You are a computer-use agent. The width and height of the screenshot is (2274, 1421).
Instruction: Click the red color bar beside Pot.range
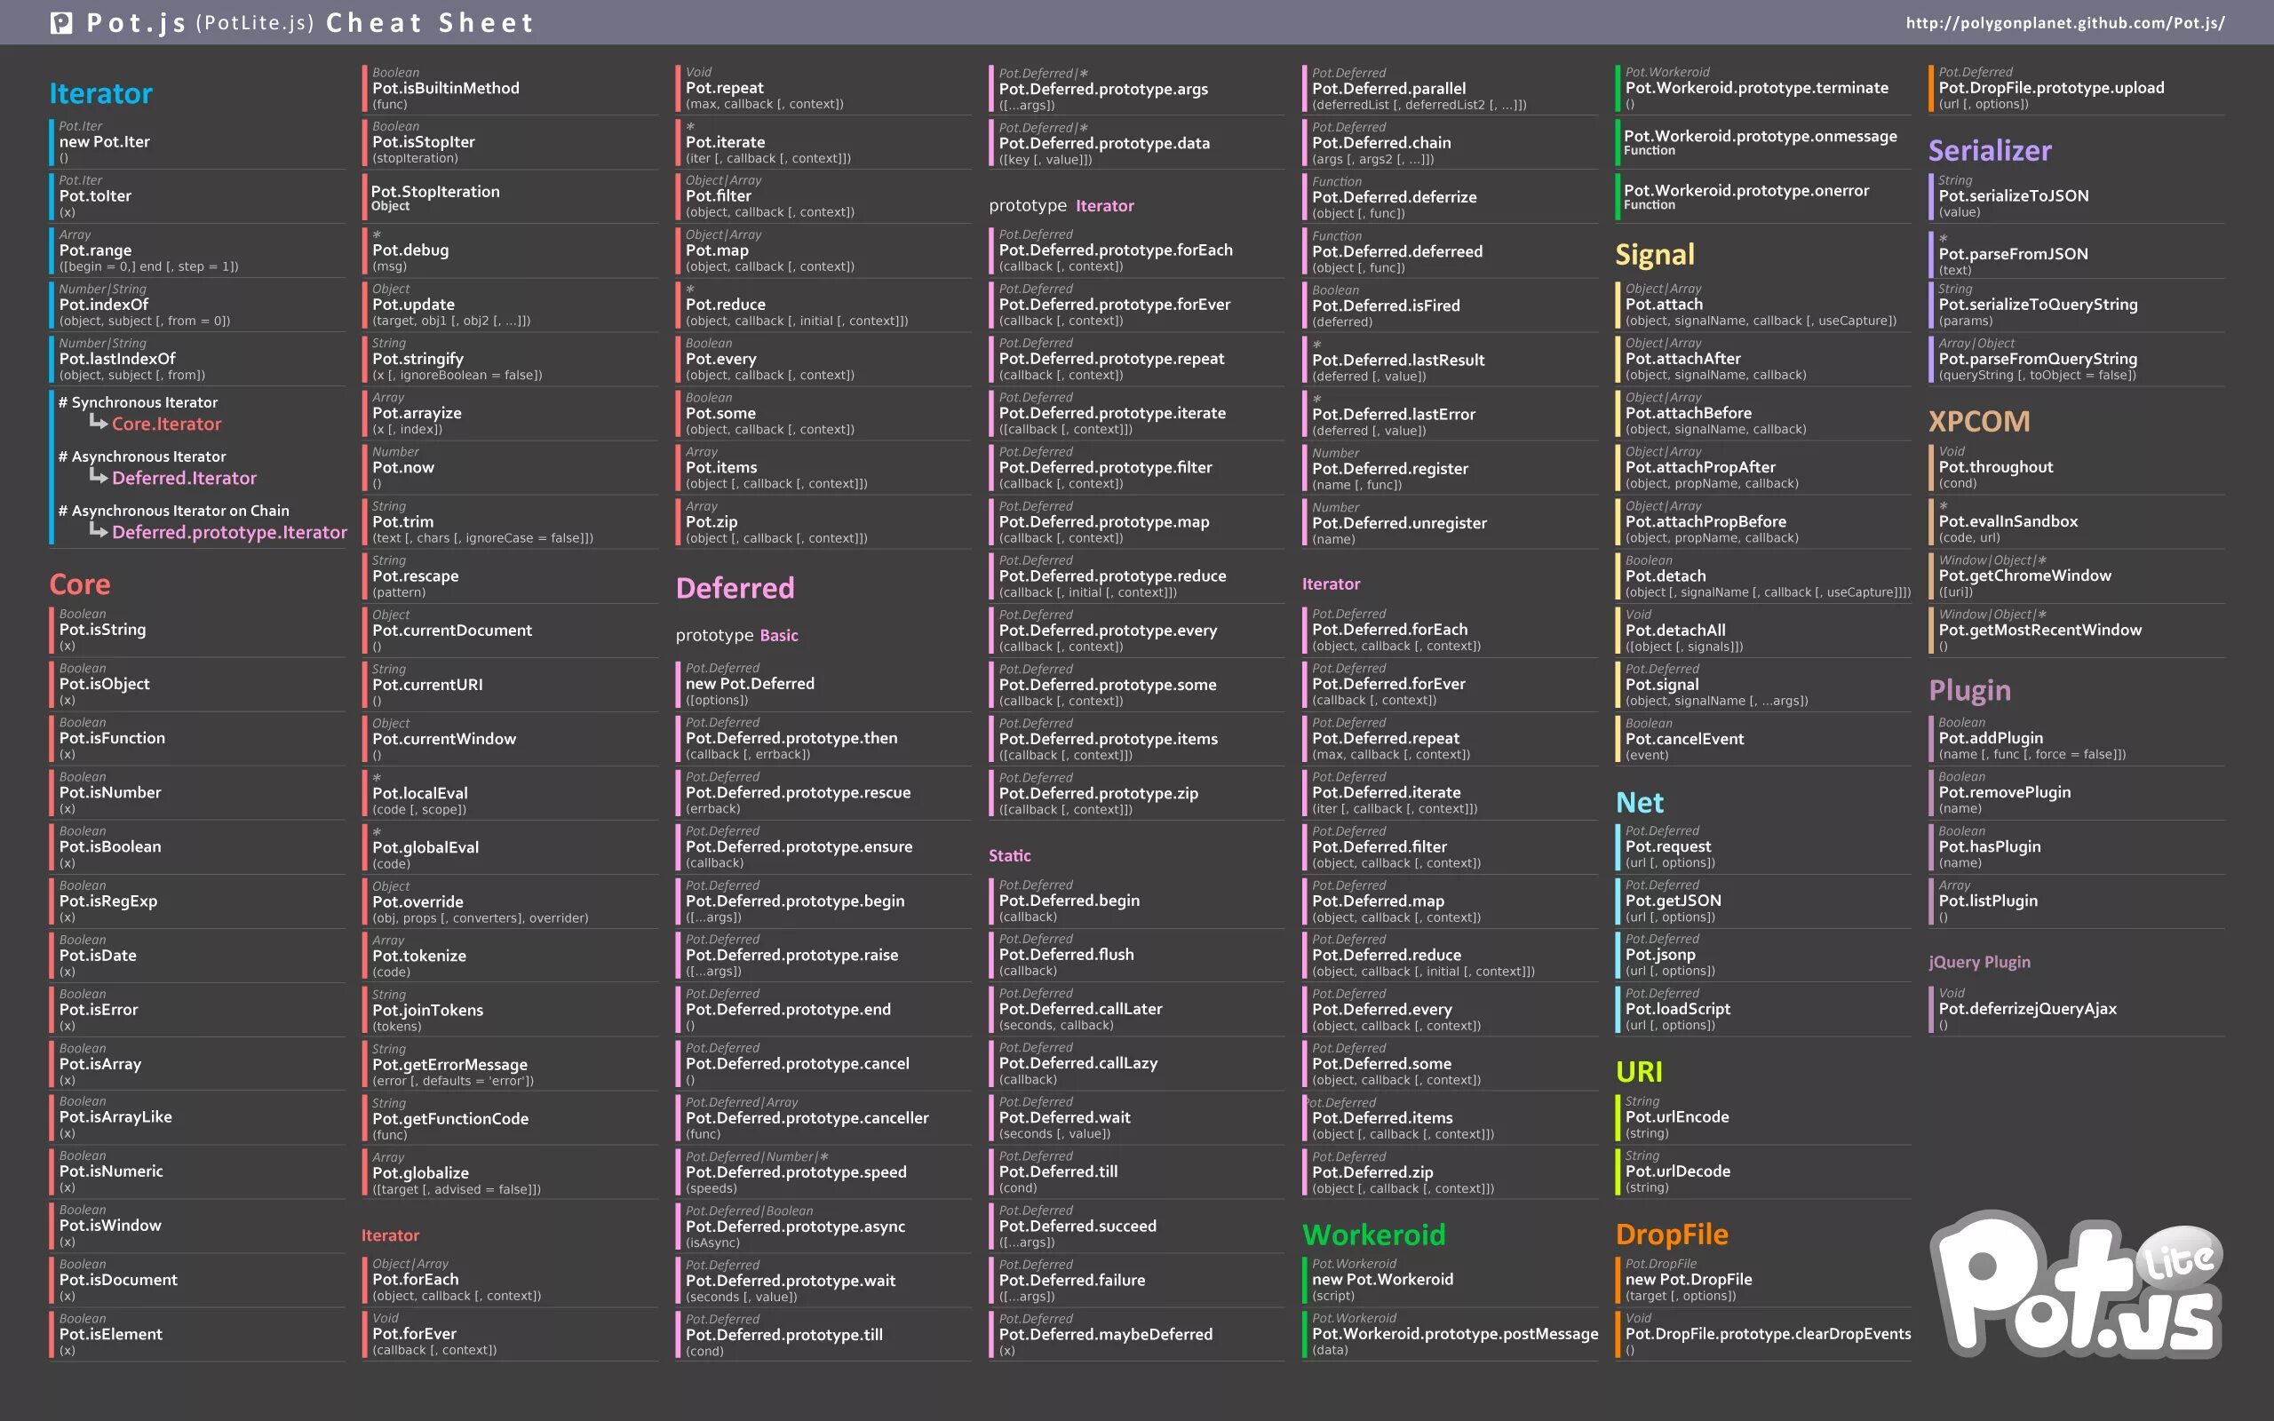click(x=52, y=250)
